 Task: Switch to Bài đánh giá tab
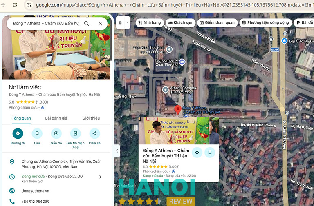coord(56,118)
